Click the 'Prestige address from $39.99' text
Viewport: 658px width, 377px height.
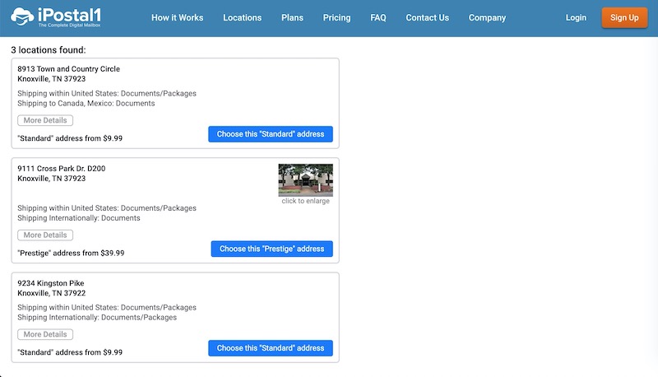pos(71,253)
